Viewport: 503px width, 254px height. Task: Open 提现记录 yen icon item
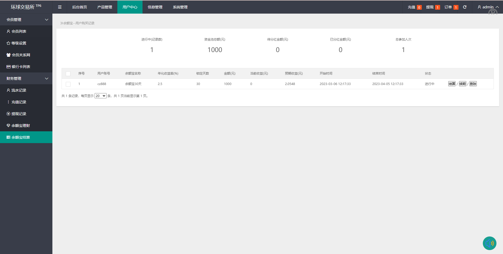[x=8, y=114]
